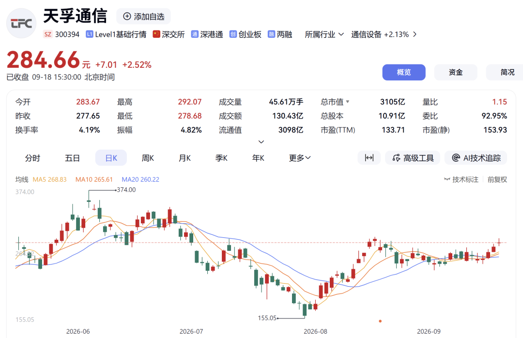Image resolution: width=523 pixels, height=338 pixels.
Task: Click the TFC company logo
Action: pyautogui.click(x=21, y=23)
